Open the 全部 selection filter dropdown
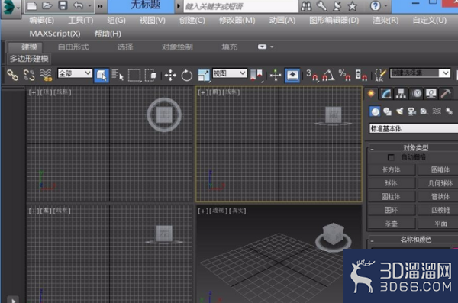The height and width of the screenshot is (303, 458). tap(75, 73)
